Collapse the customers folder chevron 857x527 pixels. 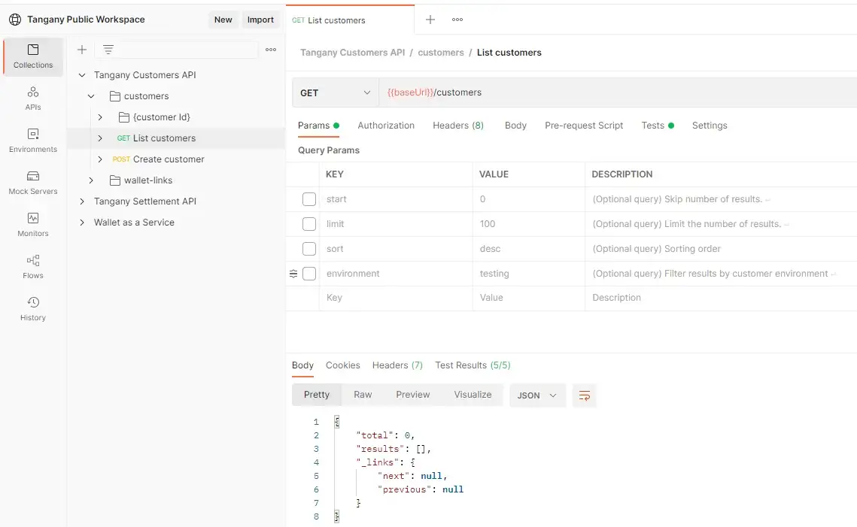click(91, 96)
